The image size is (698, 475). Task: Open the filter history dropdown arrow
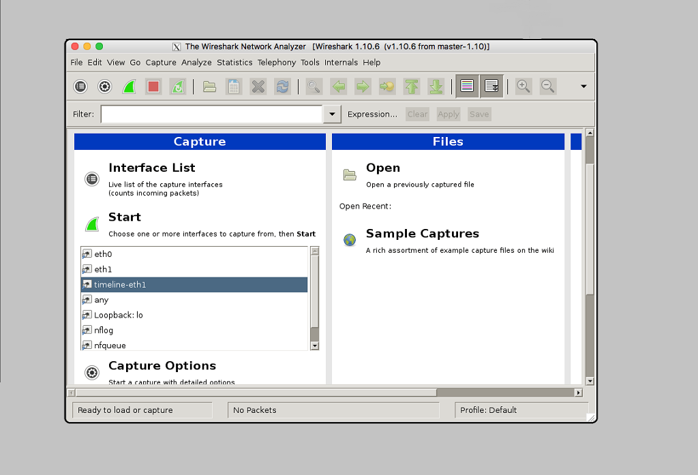pyautogui.click(x=332, y=114)
